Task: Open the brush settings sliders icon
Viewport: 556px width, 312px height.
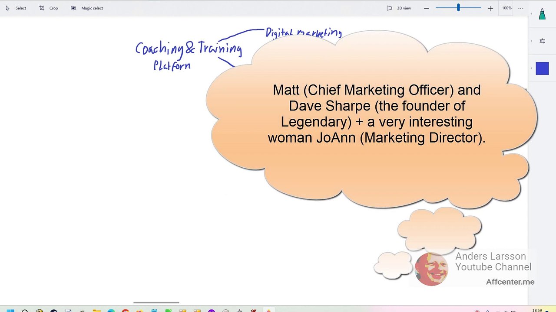Action: click(542, 41)
